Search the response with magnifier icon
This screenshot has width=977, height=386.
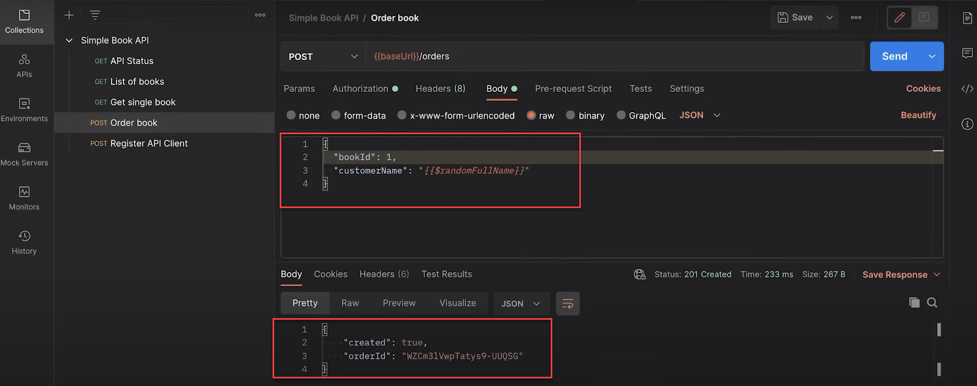932,302
